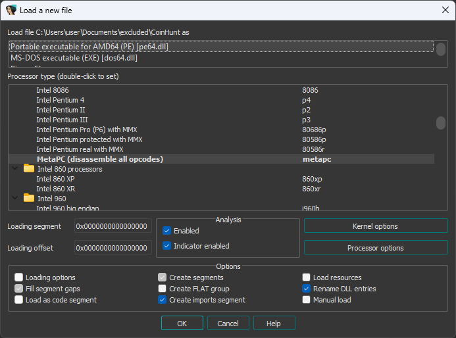Screen dimensions: 456x338
Task: Collapse the Intel 960 group
Action: pos(15,198)
